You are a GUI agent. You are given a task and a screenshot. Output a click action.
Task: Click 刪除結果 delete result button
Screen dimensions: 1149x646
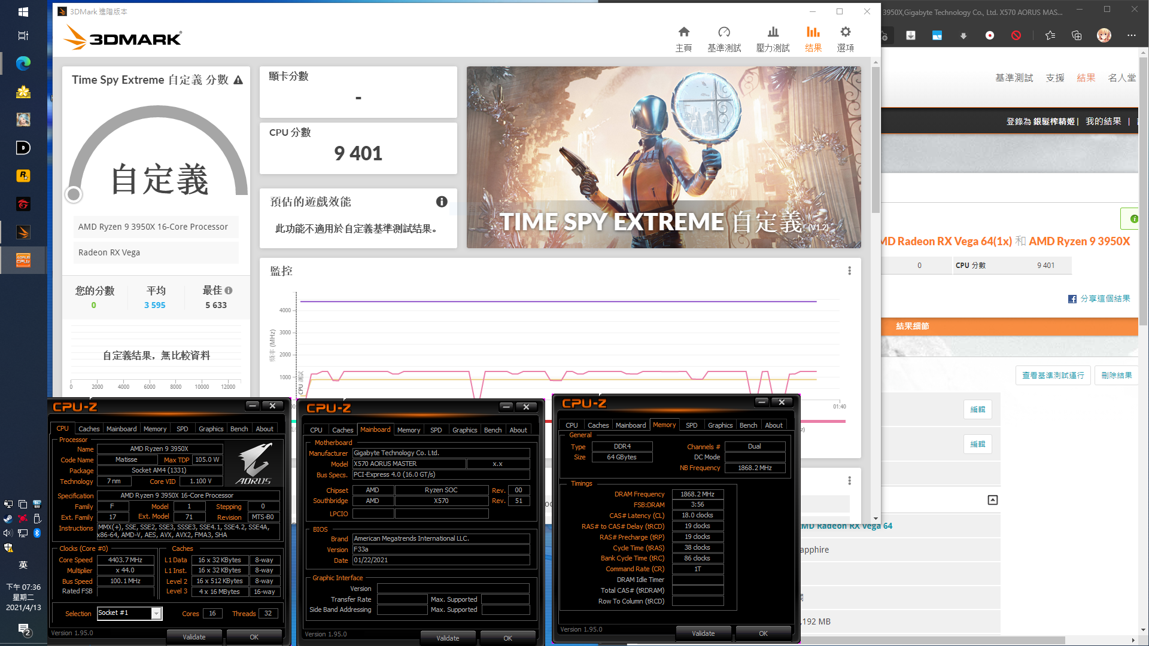1117,376
